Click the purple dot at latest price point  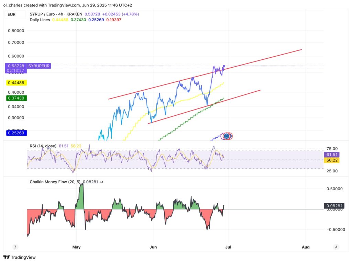pyautogui.click(x=224, y=66)
